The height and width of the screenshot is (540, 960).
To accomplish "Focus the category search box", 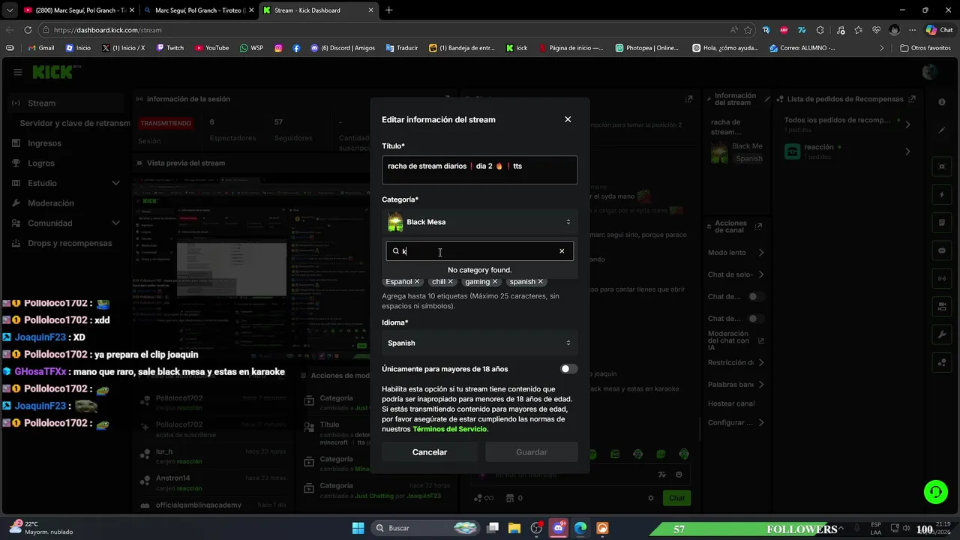I will click(478, 251).
